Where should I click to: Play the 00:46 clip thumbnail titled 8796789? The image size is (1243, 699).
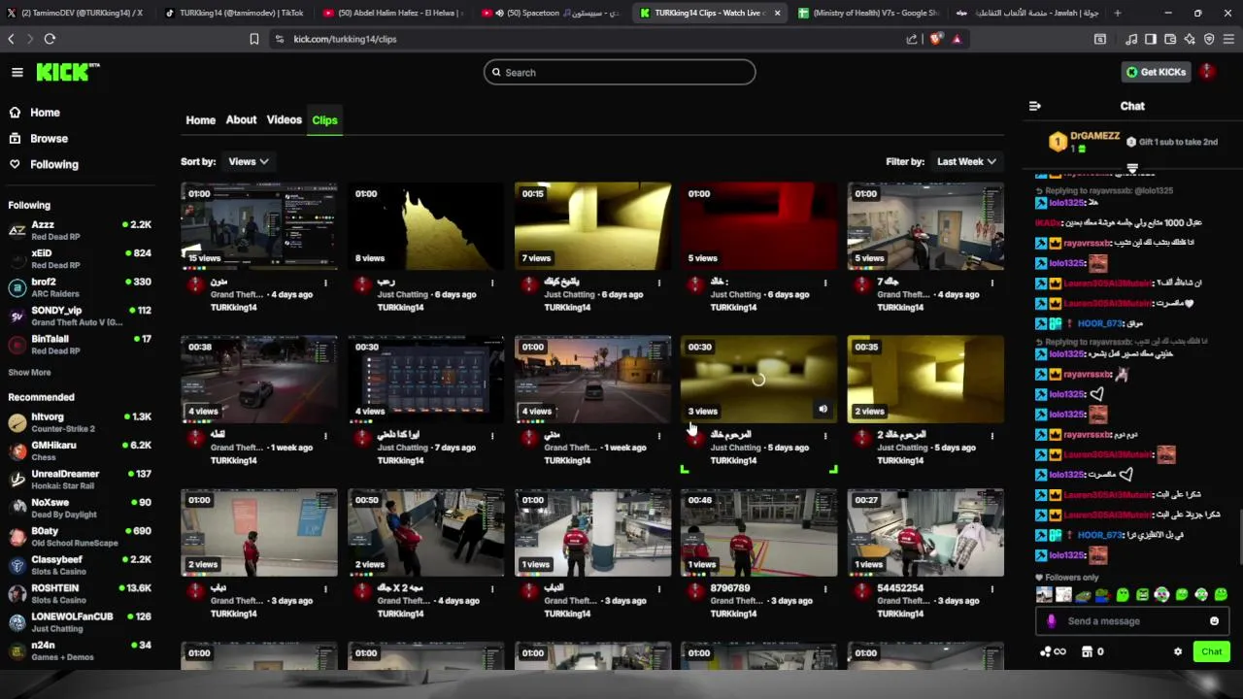click(x=759, y=533)
